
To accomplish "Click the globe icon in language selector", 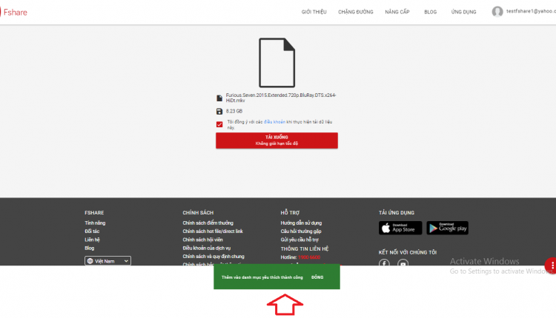I will (x=90, y=261).
